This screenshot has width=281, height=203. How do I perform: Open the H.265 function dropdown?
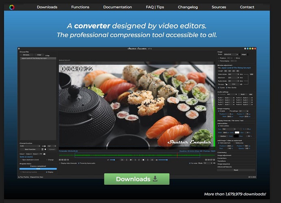(30, 146)
